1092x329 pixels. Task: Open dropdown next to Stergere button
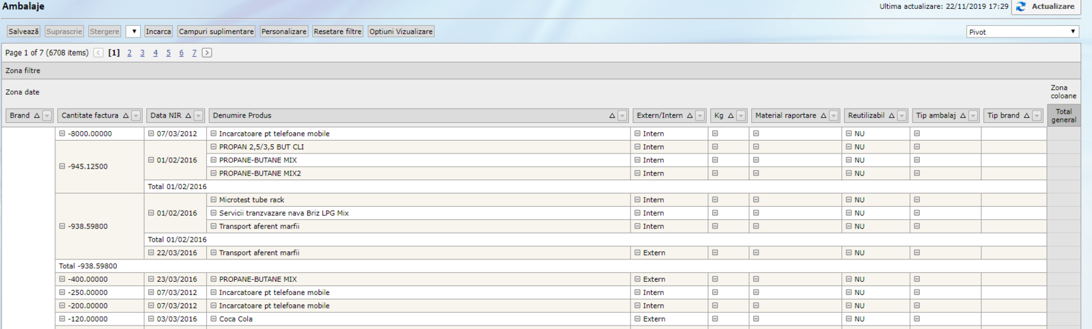(133, 31)
